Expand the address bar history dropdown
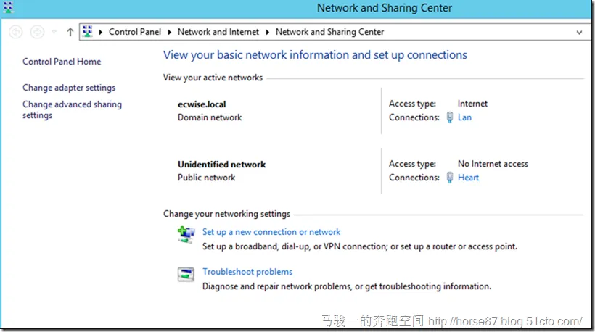 pos(578,32)
